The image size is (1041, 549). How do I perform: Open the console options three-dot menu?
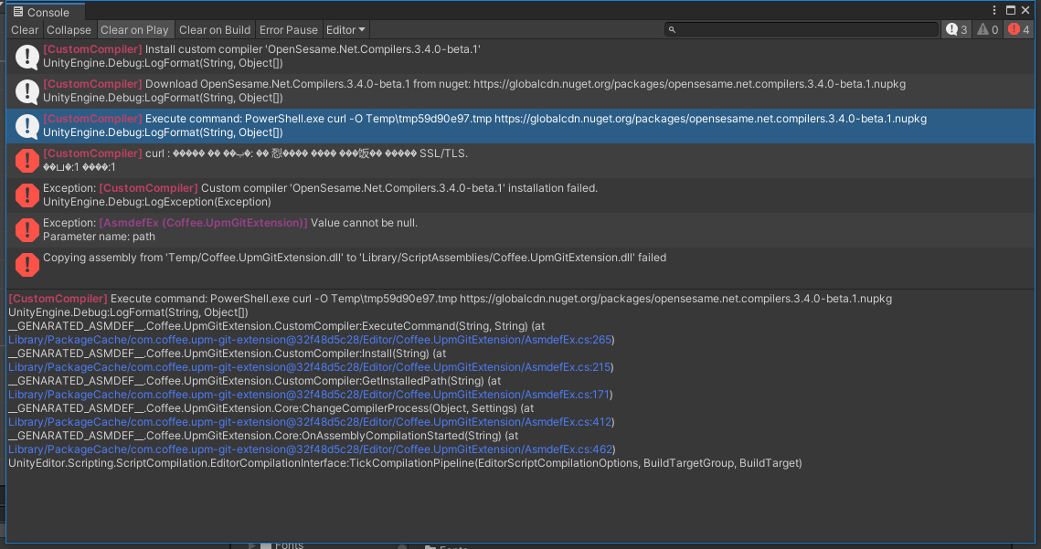coord(994,9)
